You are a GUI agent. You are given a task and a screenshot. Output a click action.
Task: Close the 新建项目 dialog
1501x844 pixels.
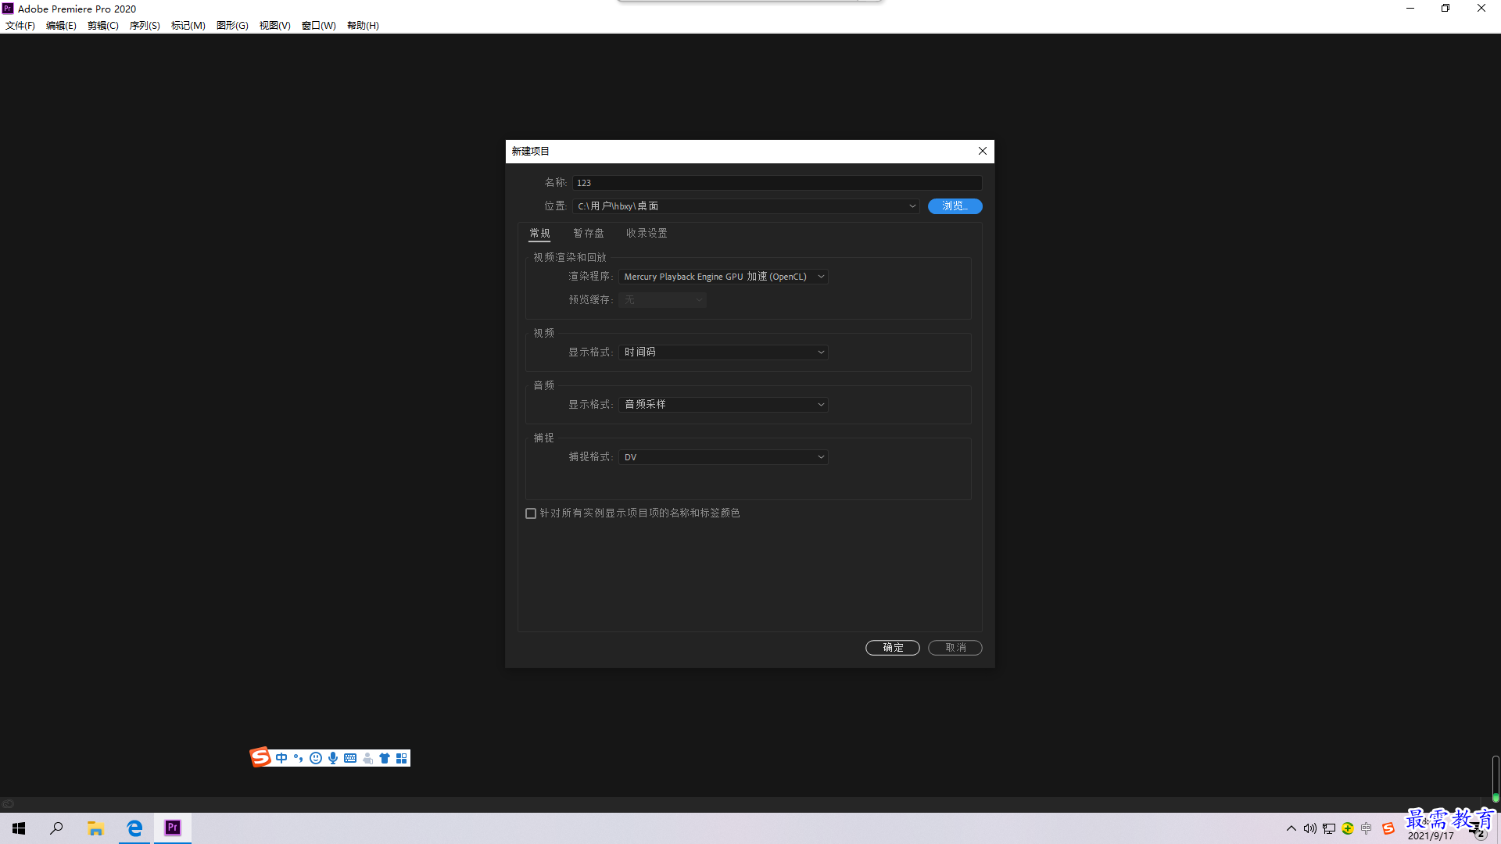(983, 151)
